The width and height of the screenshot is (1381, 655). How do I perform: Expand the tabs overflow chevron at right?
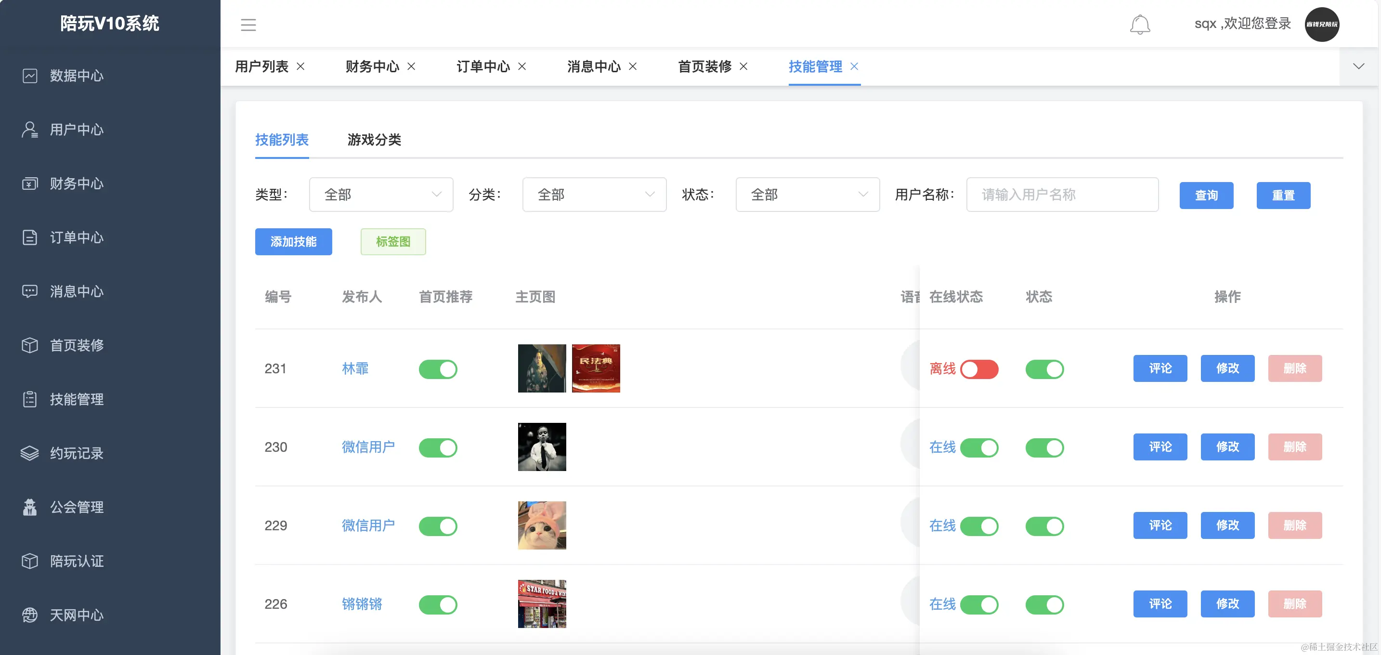[x=1358, y=66]
